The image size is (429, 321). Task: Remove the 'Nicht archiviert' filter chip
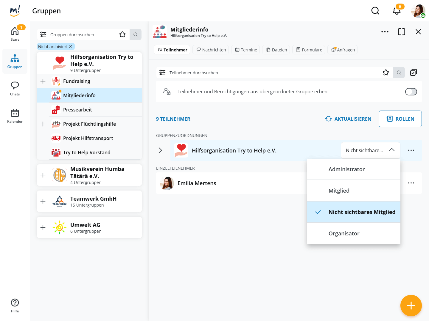click(x=71, y=47)
